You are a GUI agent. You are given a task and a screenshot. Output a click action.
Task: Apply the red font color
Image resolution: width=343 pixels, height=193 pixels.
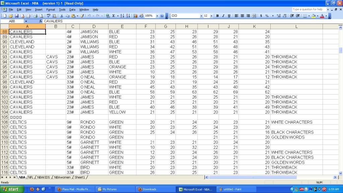pos(322,16)
